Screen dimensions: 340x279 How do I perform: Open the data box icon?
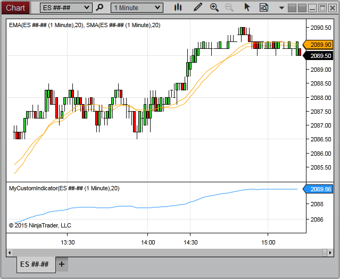tap(264, 7)
